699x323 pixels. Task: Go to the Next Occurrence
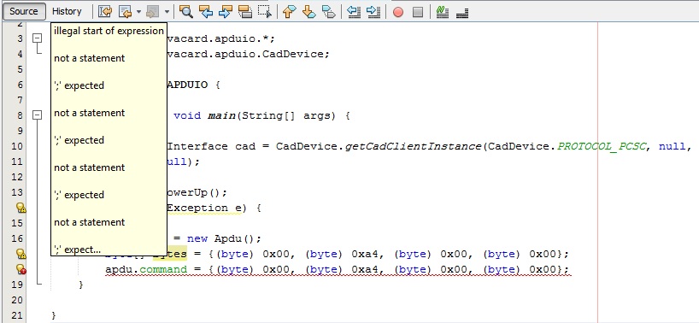click(226, 12)
